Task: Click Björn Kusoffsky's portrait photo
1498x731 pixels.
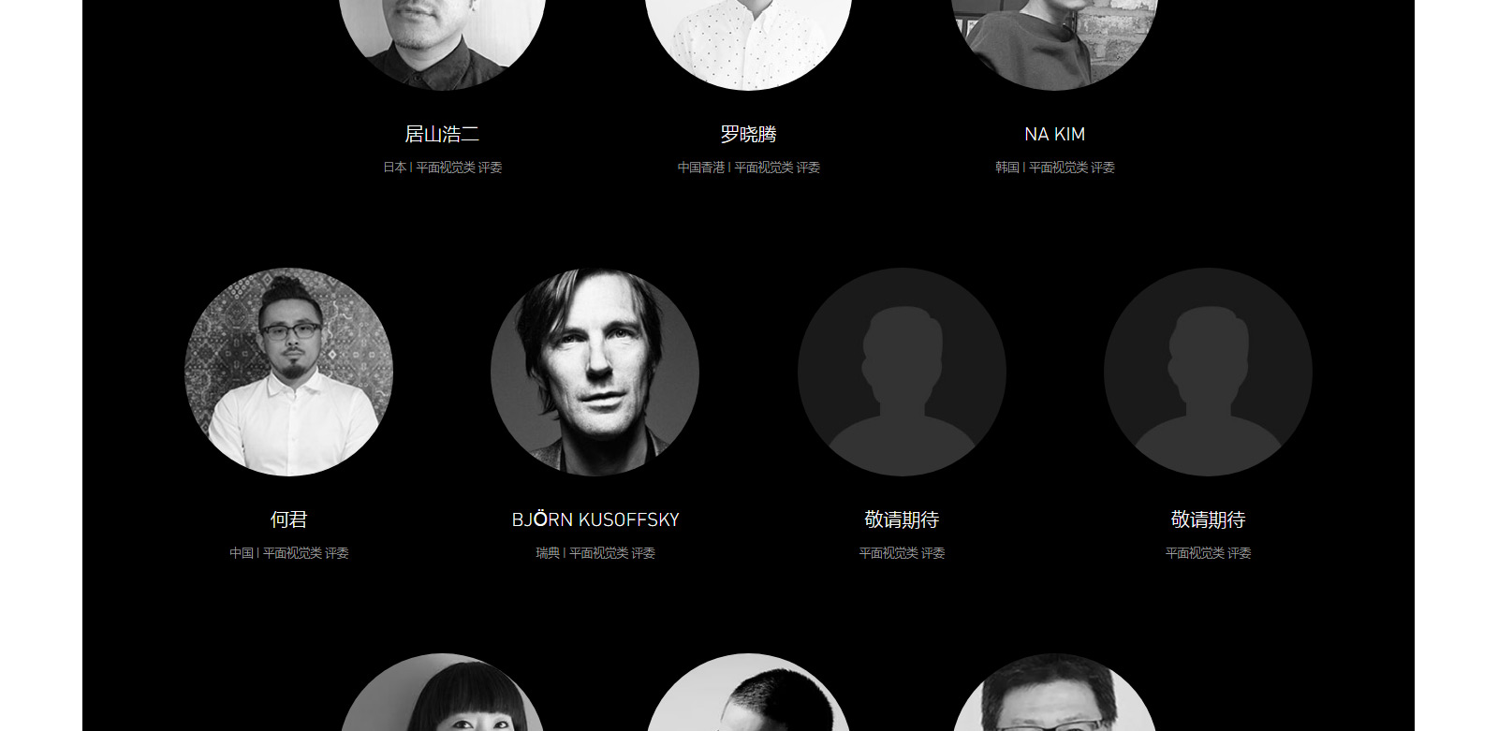Action: tap(595, 372)
